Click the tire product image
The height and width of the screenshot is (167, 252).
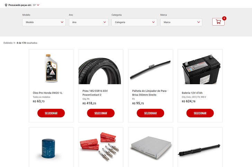[100, 71]
